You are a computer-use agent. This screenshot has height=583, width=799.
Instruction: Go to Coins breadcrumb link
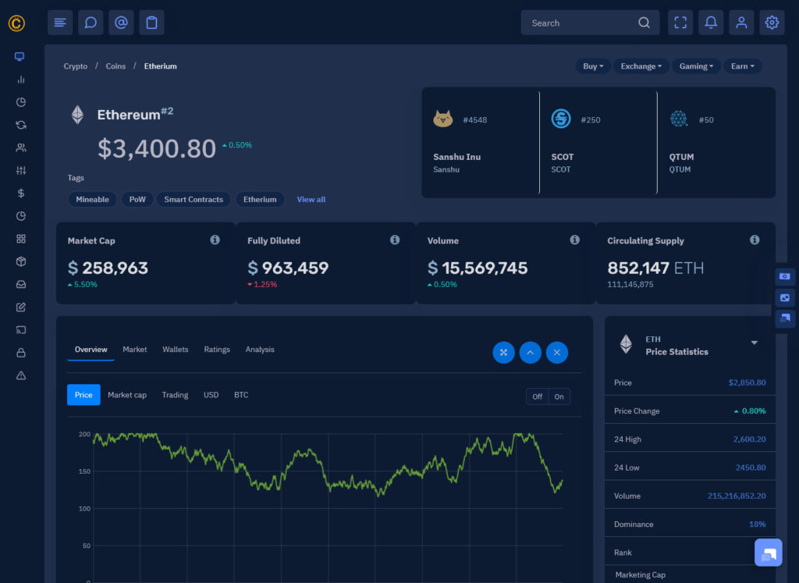tap(115, 66)
